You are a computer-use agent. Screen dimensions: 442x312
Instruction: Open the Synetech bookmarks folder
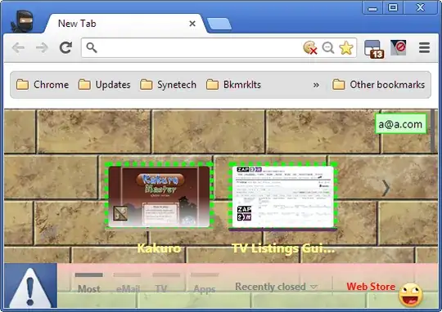168,85
